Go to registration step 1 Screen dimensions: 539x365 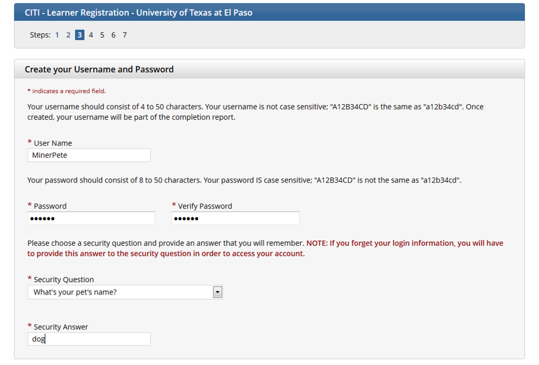(x=57, y=35)
